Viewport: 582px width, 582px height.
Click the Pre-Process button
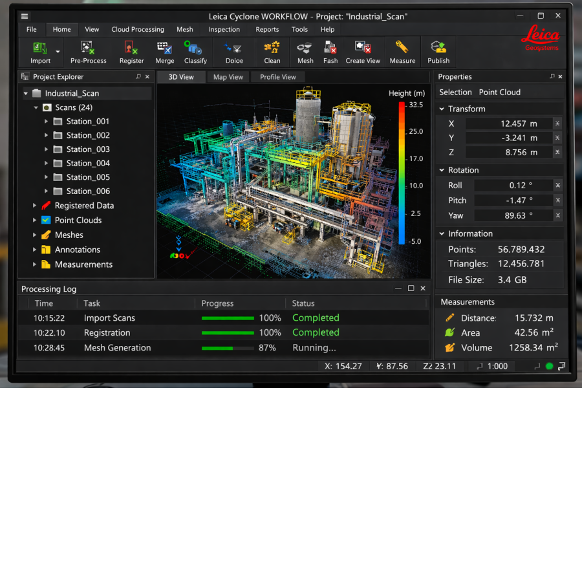point(88,52)
